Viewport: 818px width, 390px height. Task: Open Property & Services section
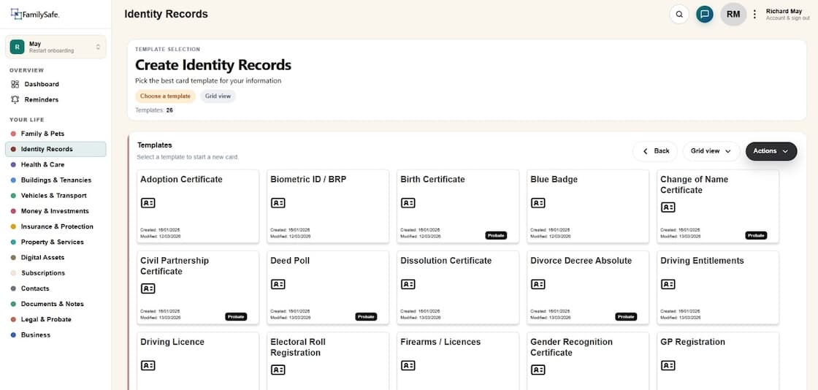coord(52,242)
